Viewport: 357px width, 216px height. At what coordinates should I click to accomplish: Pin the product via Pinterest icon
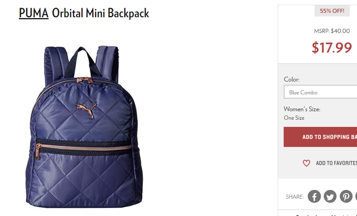[346, 196]
